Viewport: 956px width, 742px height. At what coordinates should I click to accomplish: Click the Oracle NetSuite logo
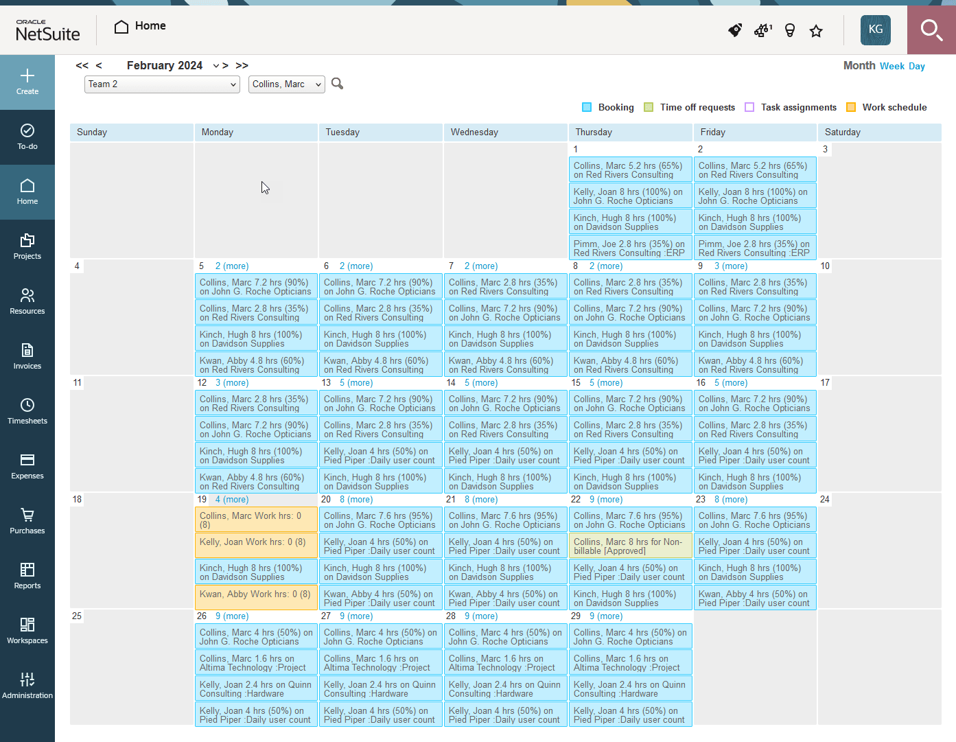[x=48, y=30]
